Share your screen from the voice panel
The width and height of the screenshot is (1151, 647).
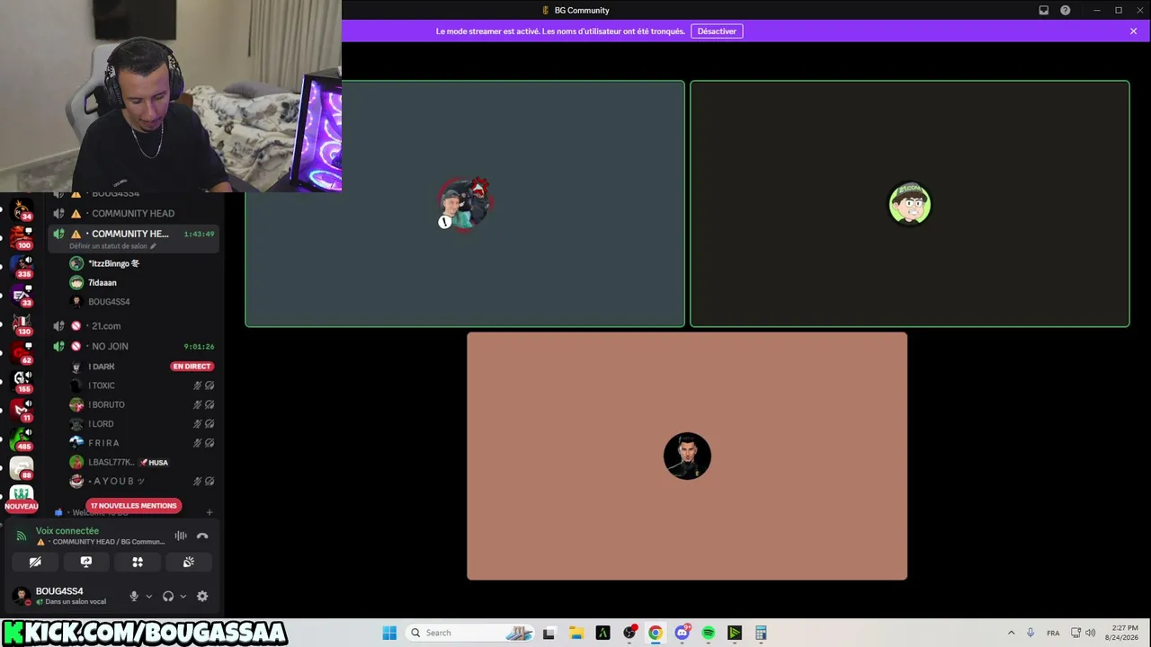[86, 562]
